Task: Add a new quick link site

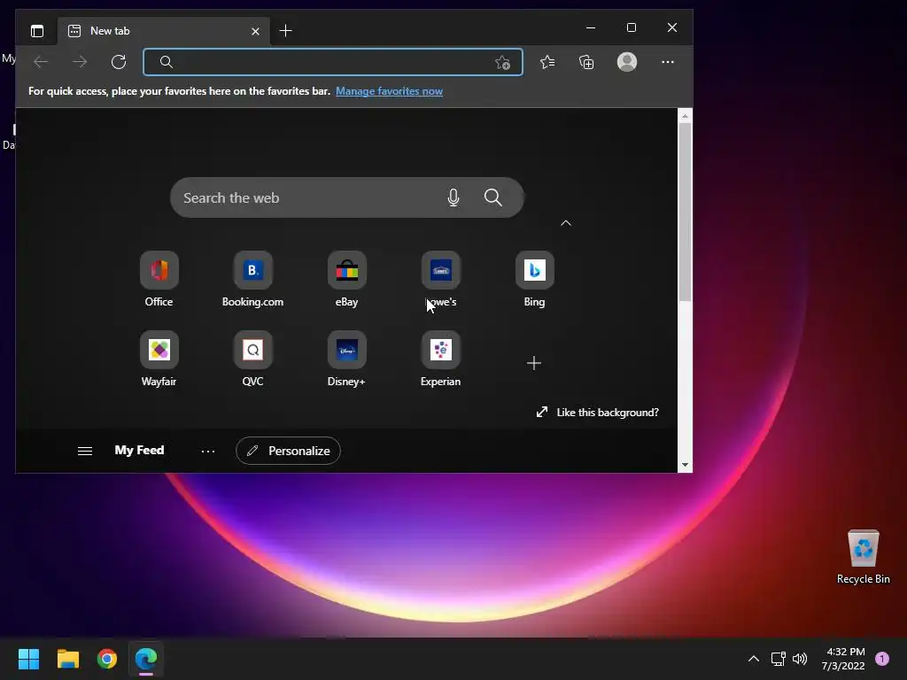Action: click(534, 363)
